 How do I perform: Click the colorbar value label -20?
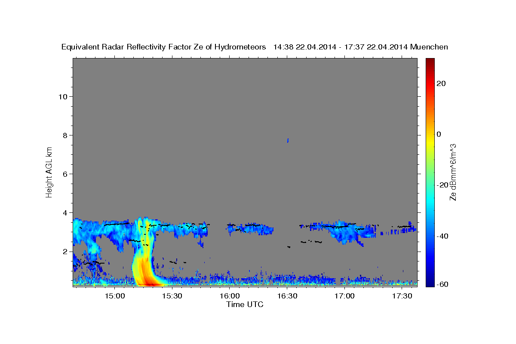click(x=442, y=185)
